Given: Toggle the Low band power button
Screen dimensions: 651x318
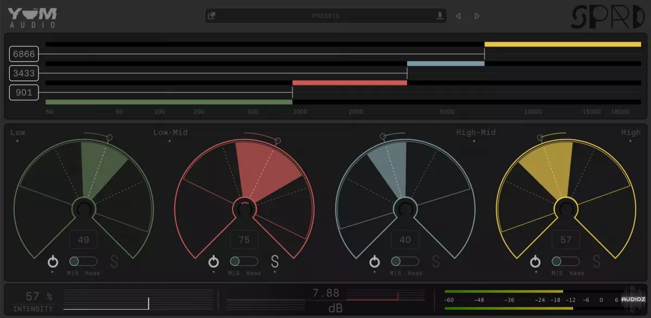Looking at the screenshot, I should (53, 262).
